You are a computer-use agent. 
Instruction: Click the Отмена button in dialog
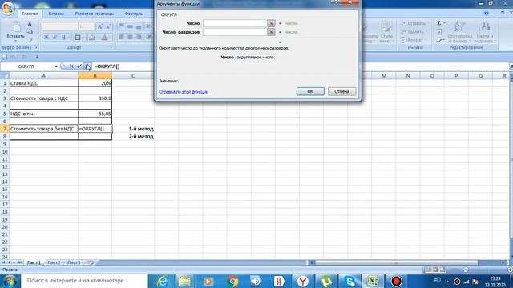click(x=342, y=91)
